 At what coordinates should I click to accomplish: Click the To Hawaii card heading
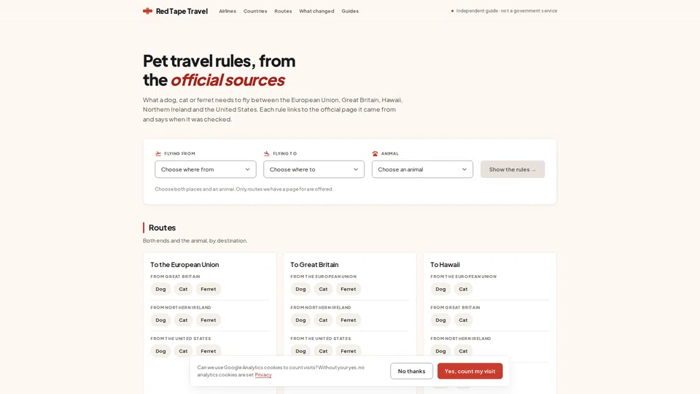[x=445, y=264]
